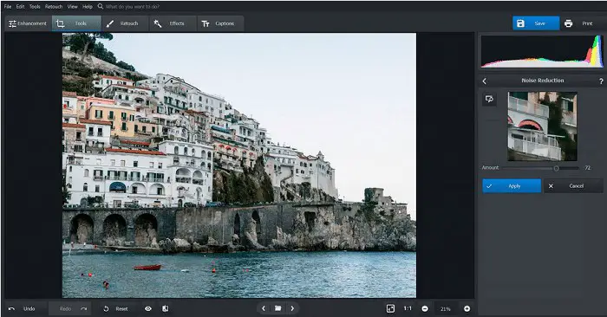Image resolution: width=607 pixels, height=317 pixels.
Task: Toggle the before/after split view icon
Action: pos(166,308)
